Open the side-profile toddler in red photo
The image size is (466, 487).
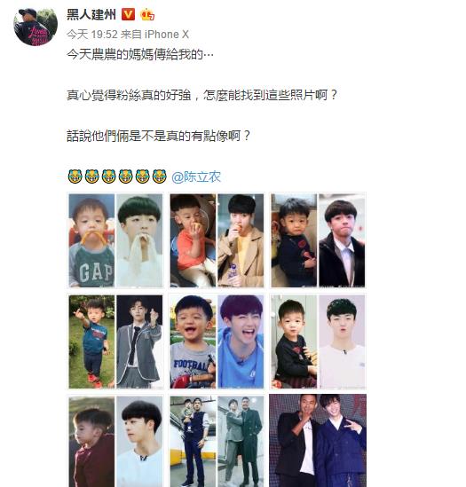click(x=115, y=441)
